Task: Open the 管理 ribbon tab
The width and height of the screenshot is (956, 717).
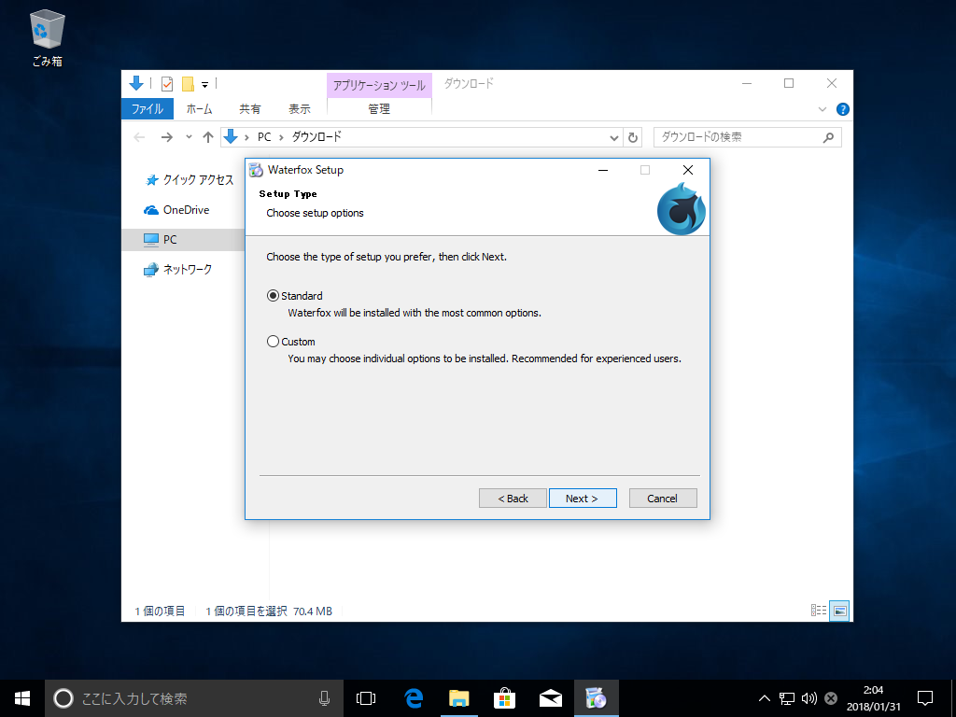Action: (x=379, y=109)
